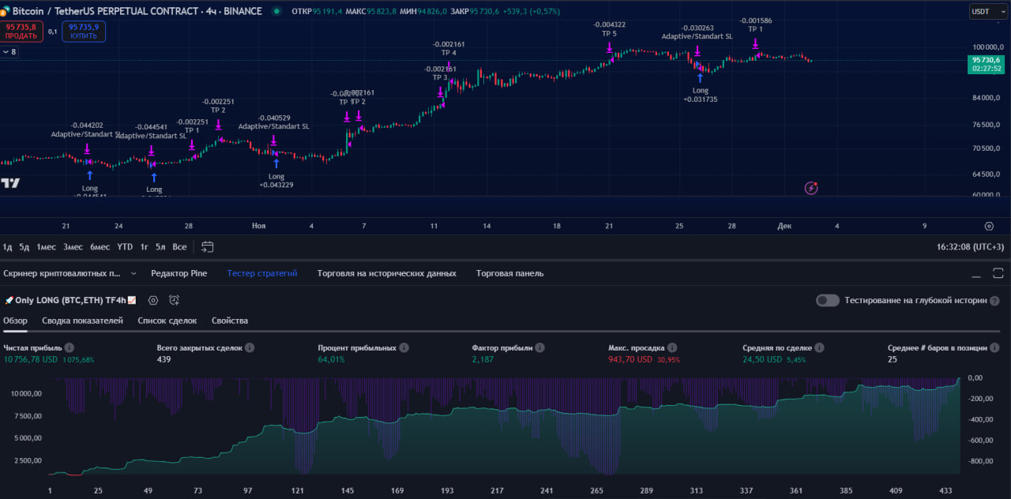Open Торговля на исторических данных tab
This screenshot has height=499, width=1011.
(387, 273)
